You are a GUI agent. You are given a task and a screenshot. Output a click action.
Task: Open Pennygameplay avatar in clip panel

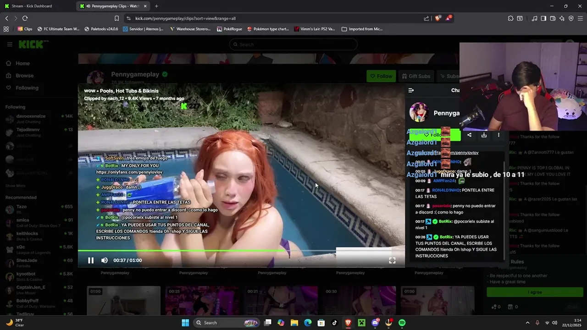point(419,113)
